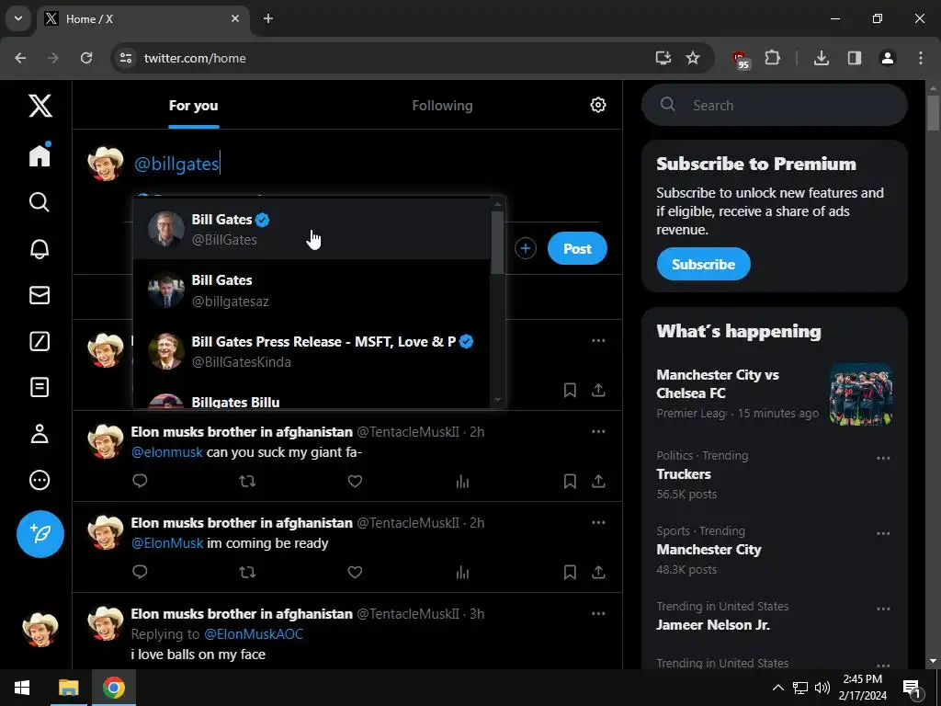Reload the page
Image resolution: width=941 pixels, height=706 pixels.
pyautogui.click(x=86, y=58)
